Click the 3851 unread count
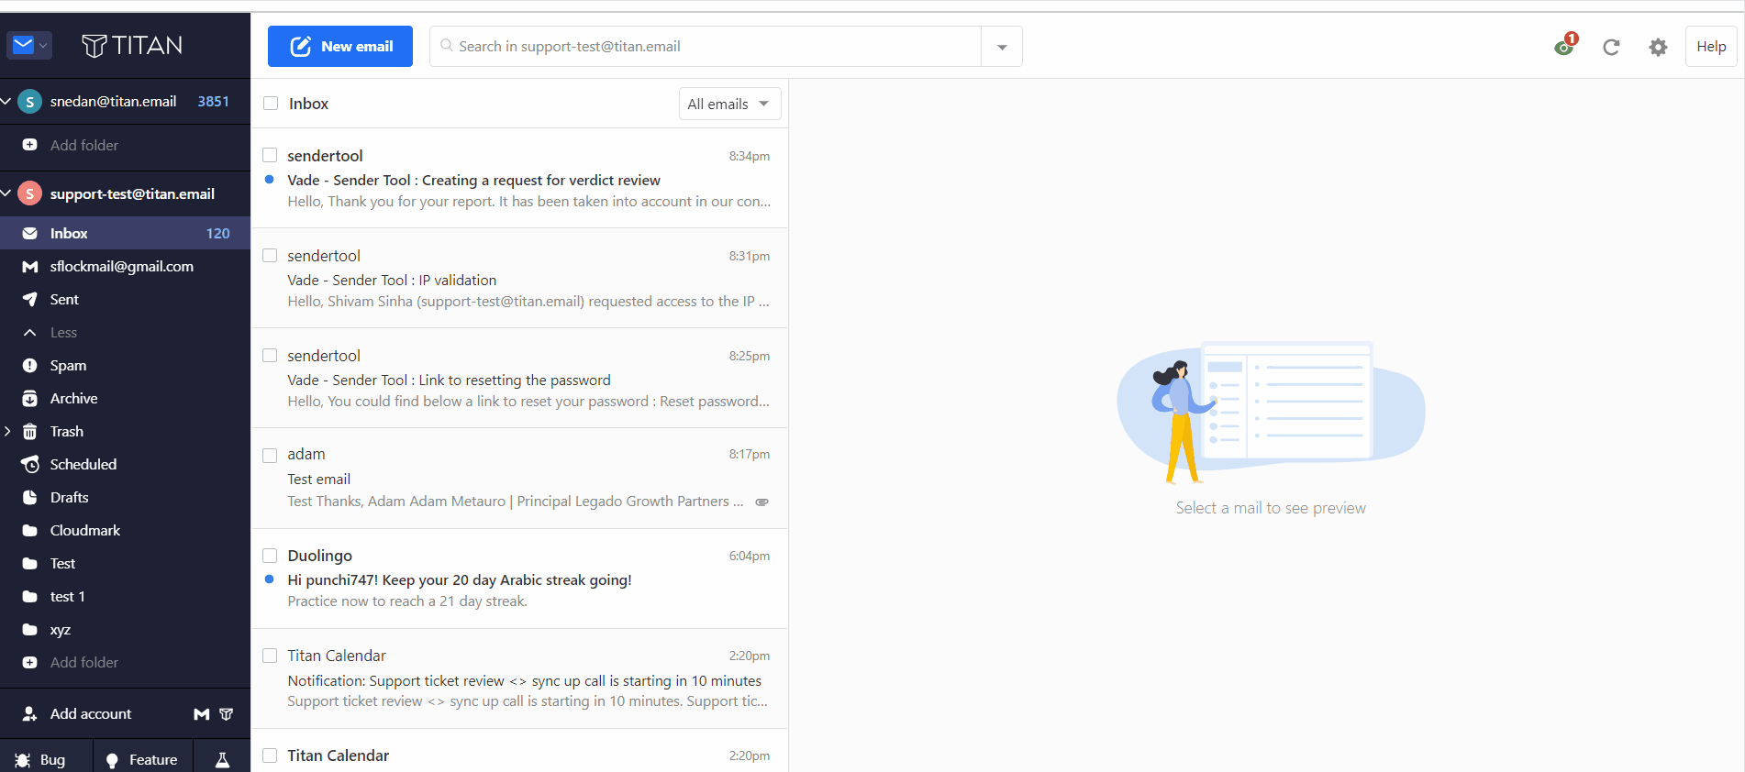The image size is (1745, 772). [214, 102]
